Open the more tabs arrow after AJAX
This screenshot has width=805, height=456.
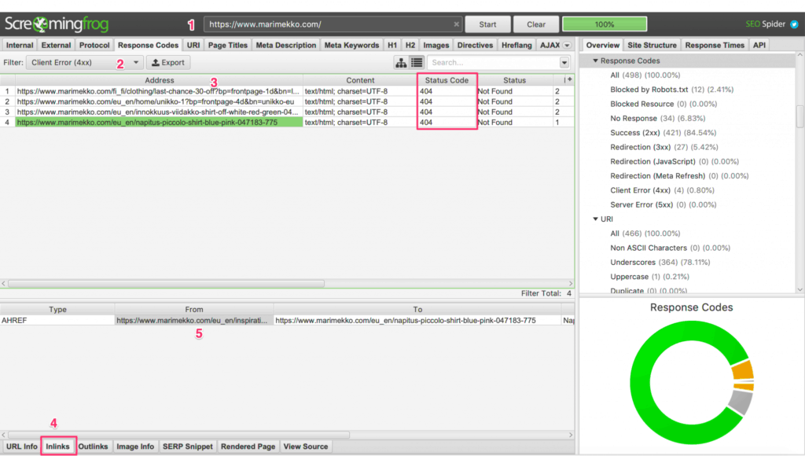tap(567, 45)
